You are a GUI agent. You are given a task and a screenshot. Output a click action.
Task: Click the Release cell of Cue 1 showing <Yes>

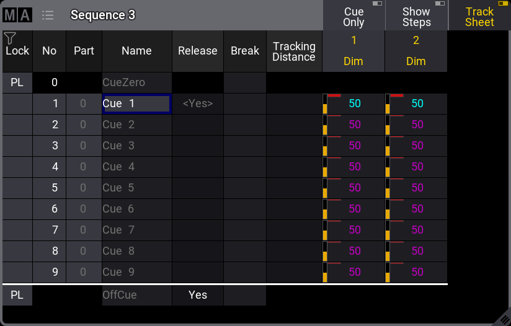click(x=197, y=104)
